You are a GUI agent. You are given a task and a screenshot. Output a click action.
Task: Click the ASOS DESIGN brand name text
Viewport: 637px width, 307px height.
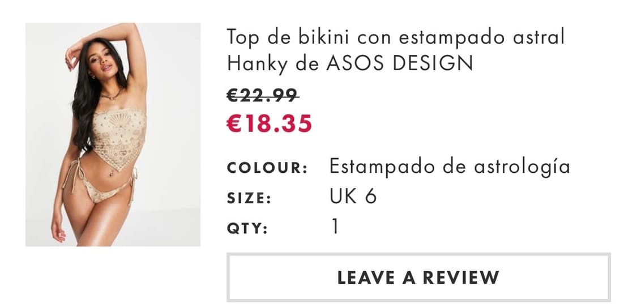click(x=400, y=63)
